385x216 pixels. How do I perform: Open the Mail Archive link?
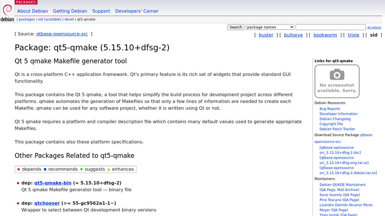coord(347,190)
